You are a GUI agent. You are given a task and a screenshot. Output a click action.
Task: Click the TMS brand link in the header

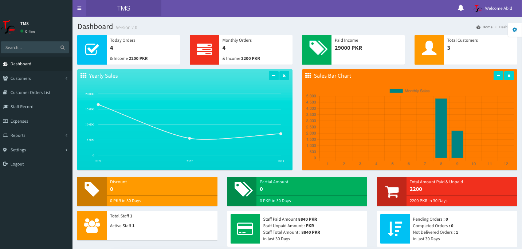tap(123, 8)
